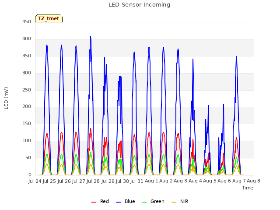Click the Jul 28 x-axis date label
This screenshot has height=210, width=280.
[93, 181]
